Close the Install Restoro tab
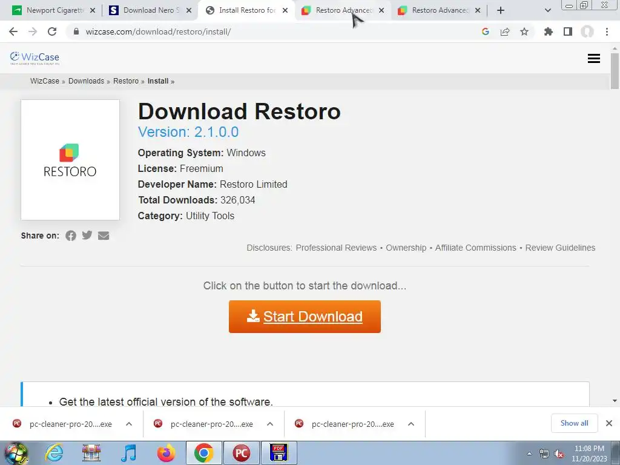 285,10
